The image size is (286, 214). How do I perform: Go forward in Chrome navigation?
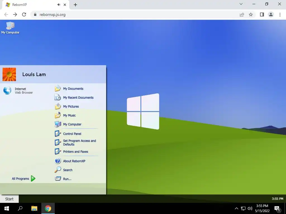click(x=15, y=14)
